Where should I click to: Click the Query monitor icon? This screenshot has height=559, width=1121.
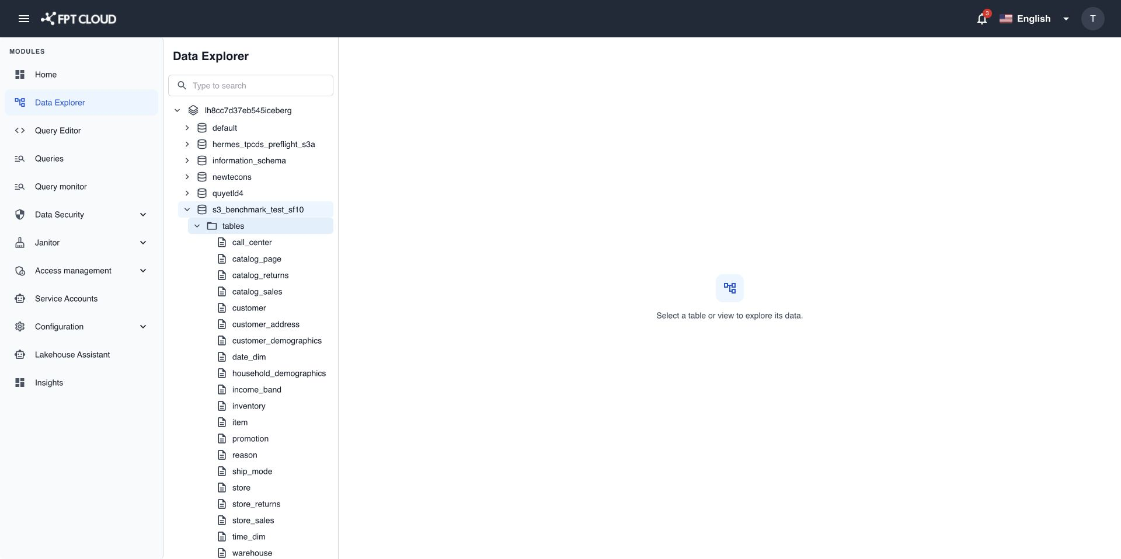click(x=20, y=187)
